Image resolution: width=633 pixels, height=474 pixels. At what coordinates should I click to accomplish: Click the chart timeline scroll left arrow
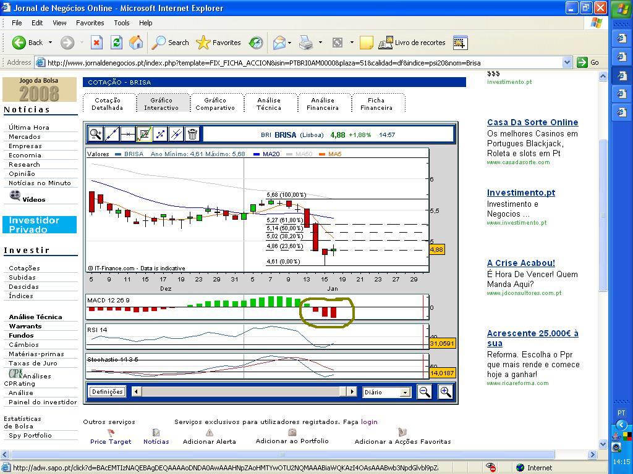point(137,391)
